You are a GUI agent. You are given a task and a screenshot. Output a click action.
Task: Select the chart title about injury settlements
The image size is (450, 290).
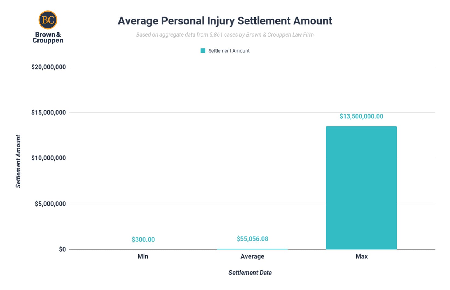(x=225, y=21)
